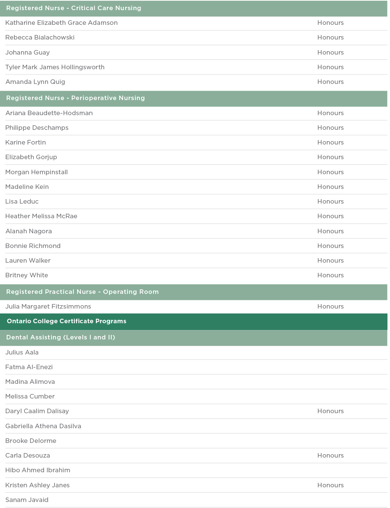Click the Sanam Javaid entry

pos(27,500)
